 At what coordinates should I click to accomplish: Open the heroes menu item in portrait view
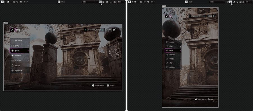[173, 55]
